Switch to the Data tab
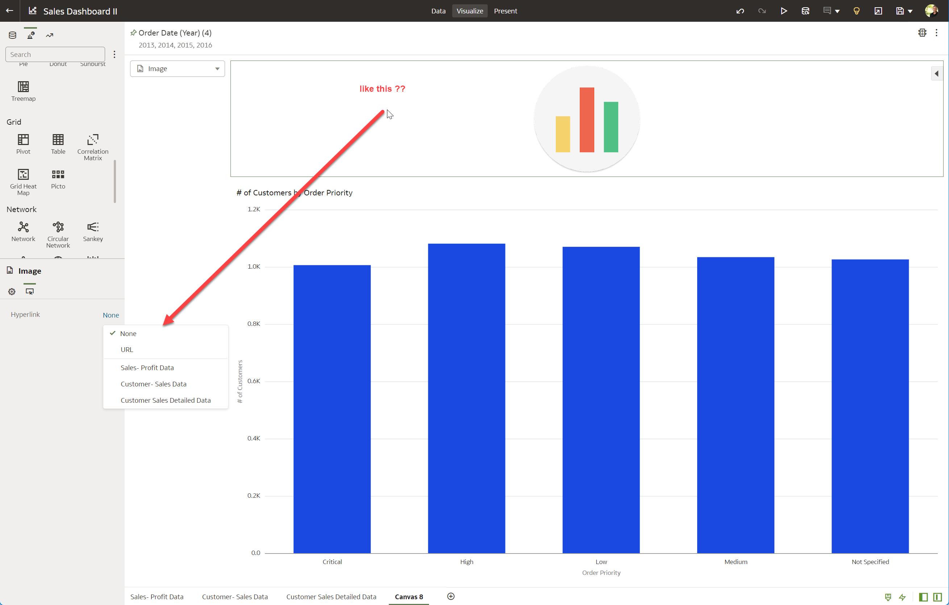The image size is (949, 605). [x=438, y=11]
